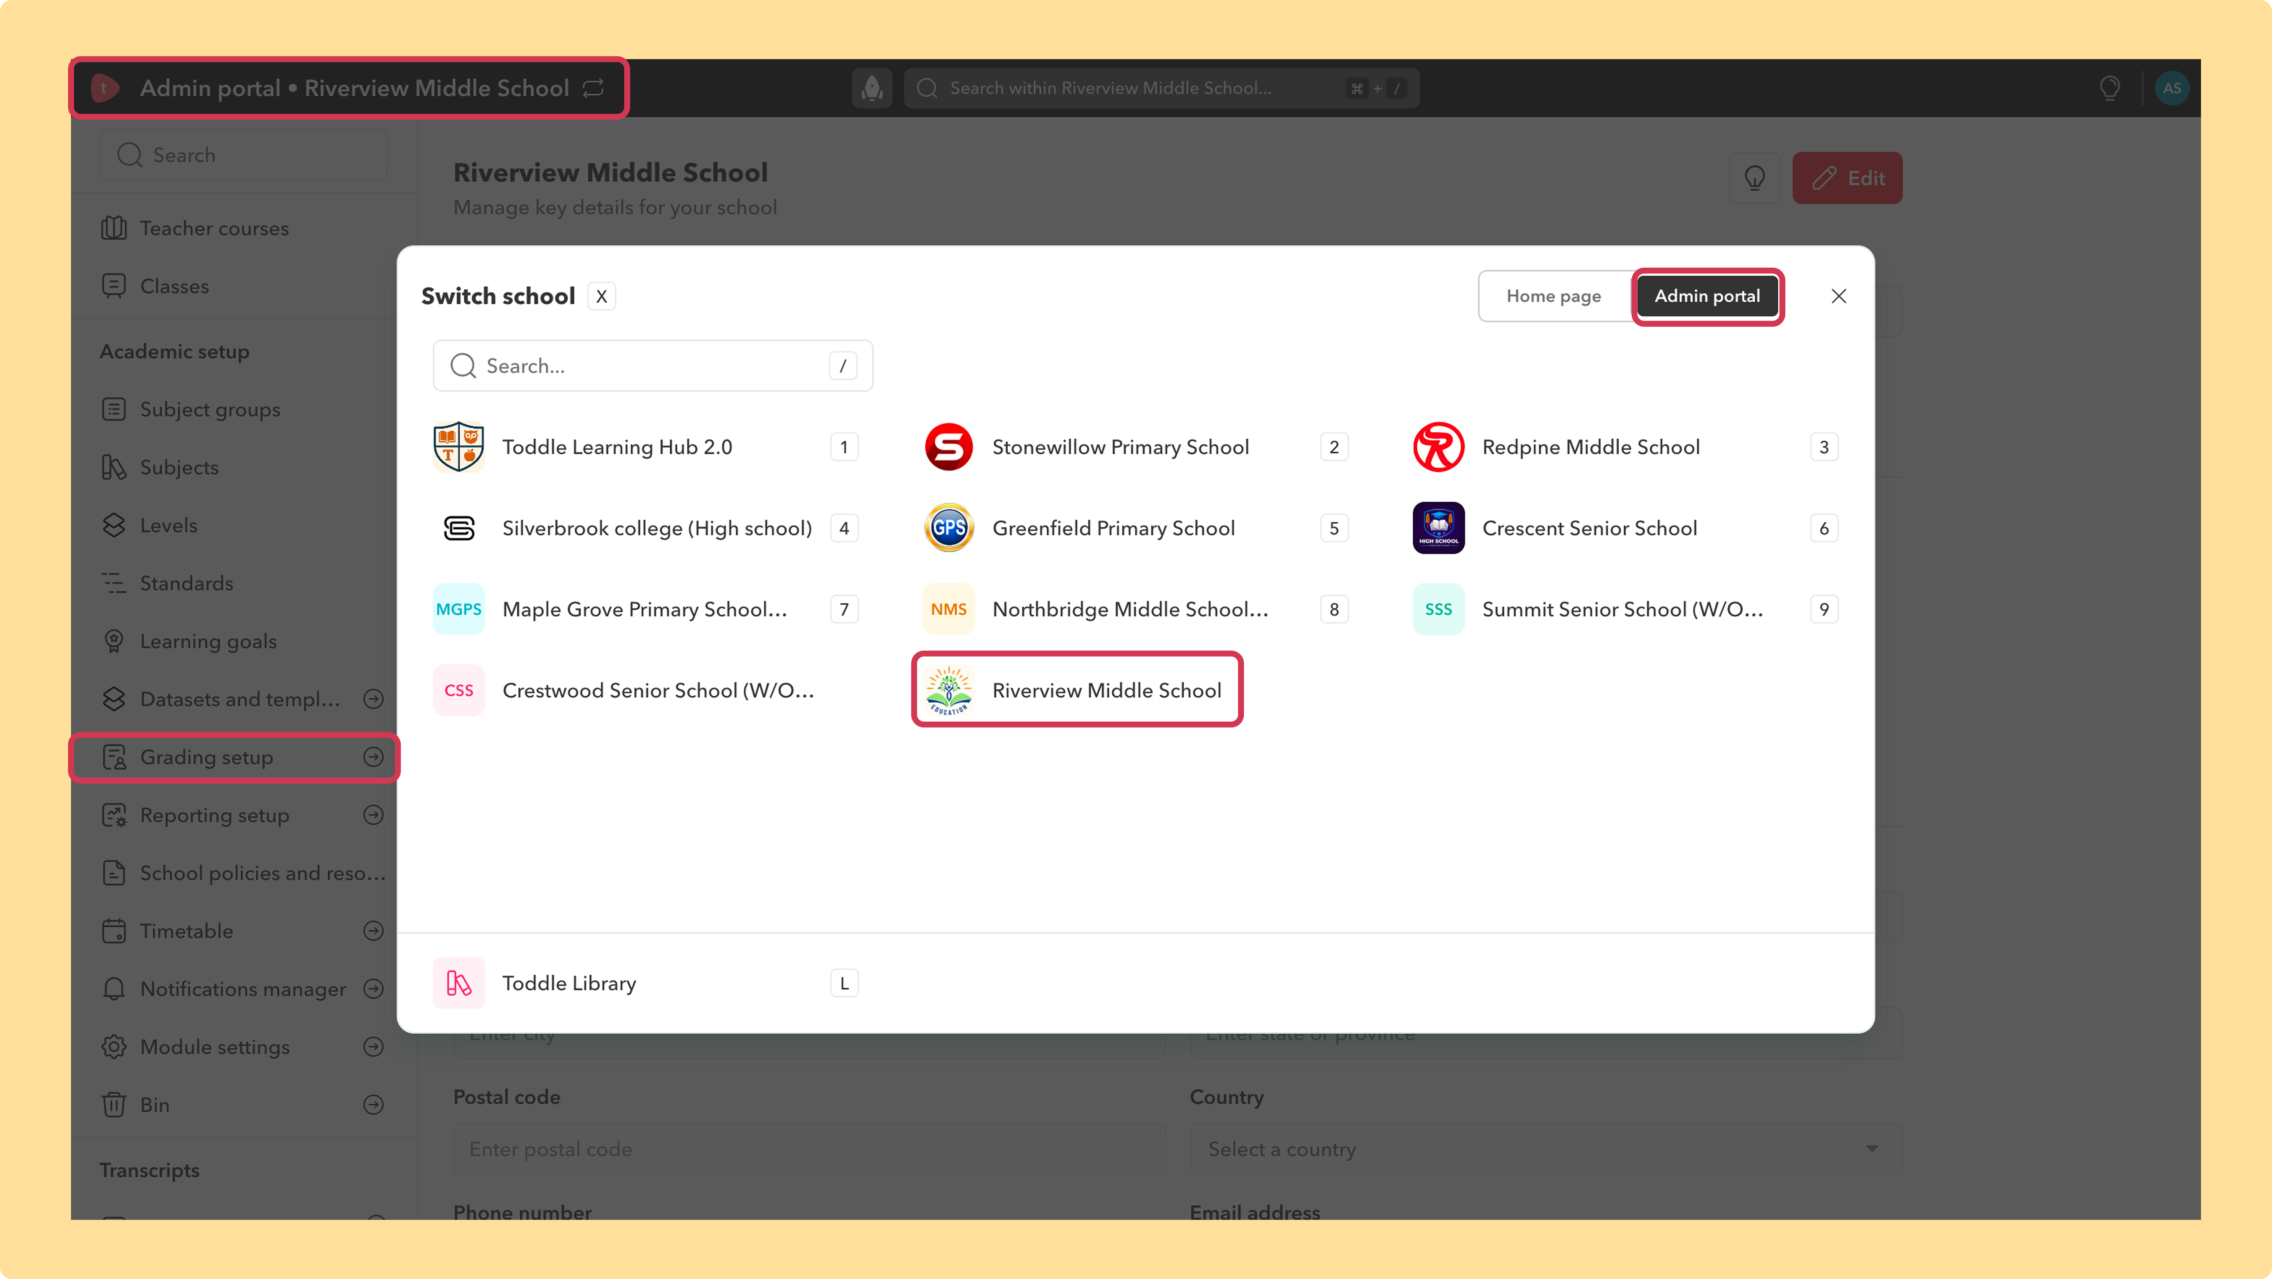Select the NMS school badge
Viewport: 2272px width, 1279px height.
click(949, 609)
